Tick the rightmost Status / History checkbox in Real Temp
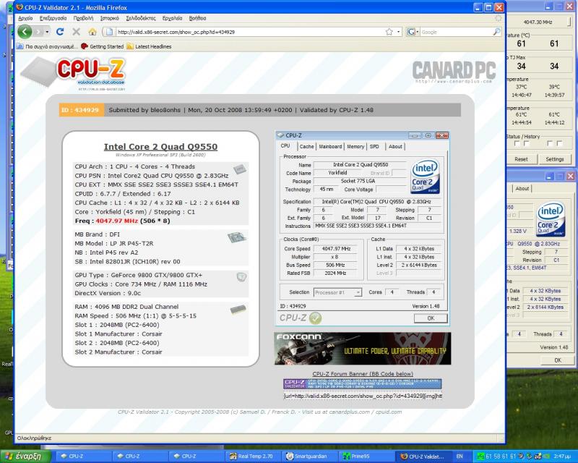The width and height of the screenshot is (578, 463). point(559,143)
